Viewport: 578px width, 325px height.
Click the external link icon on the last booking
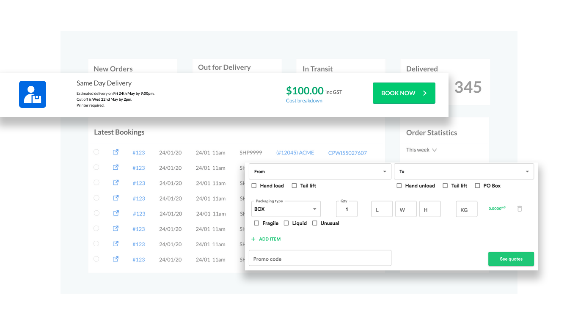point(116,259)
